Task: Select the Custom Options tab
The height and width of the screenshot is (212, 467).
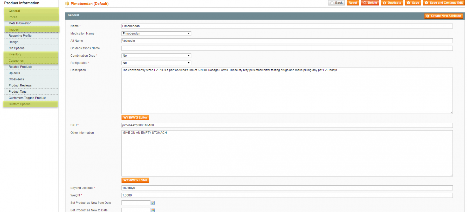Action: pyautogui.click(x=19, y=104)
